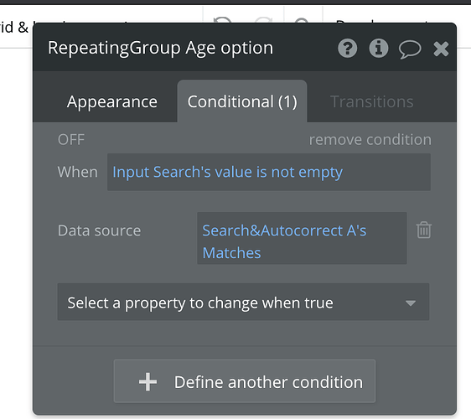
Task: Click the RepeatingGroup Age option title
Action: point(160,48)
